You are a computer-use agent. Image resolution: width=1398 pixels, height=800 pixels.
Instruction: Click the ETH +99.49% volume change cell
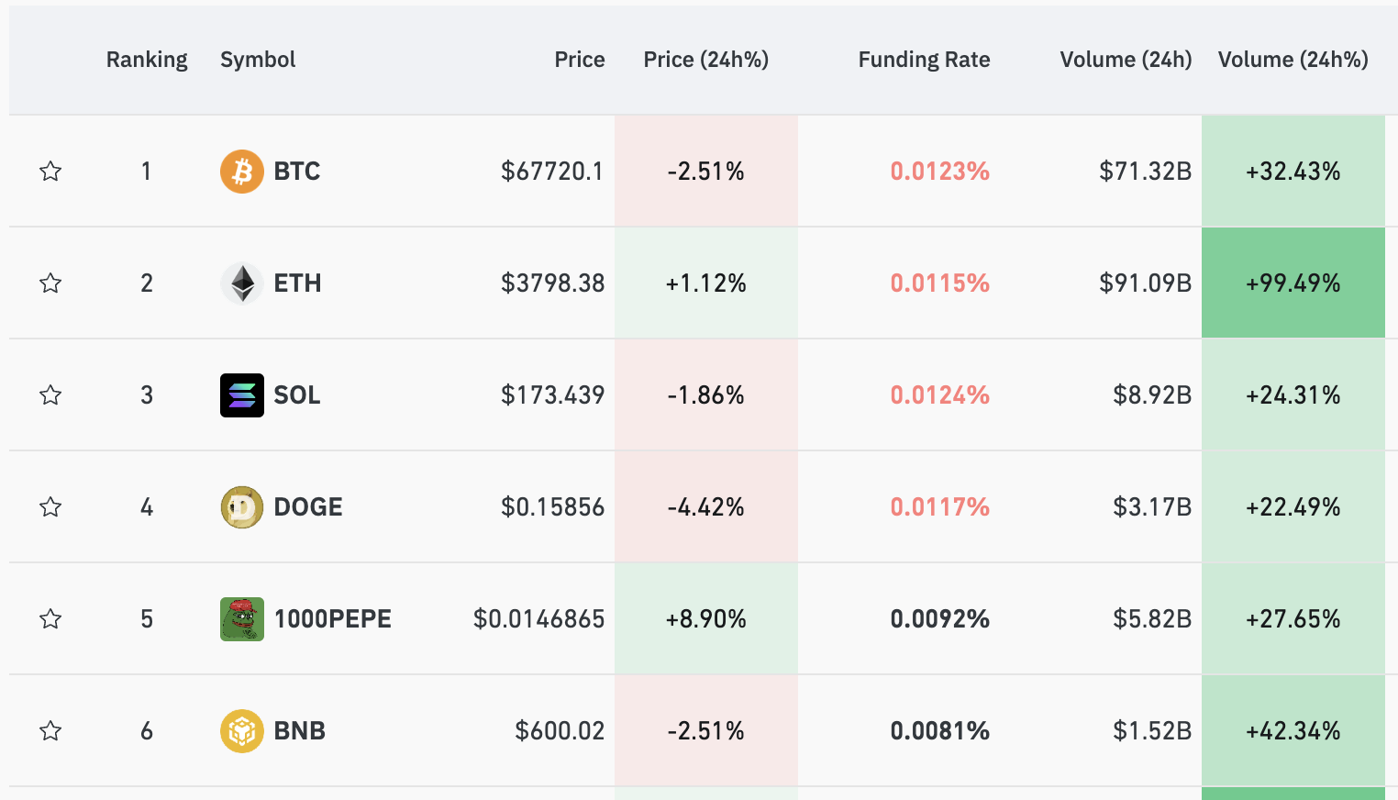point(1293,283)
